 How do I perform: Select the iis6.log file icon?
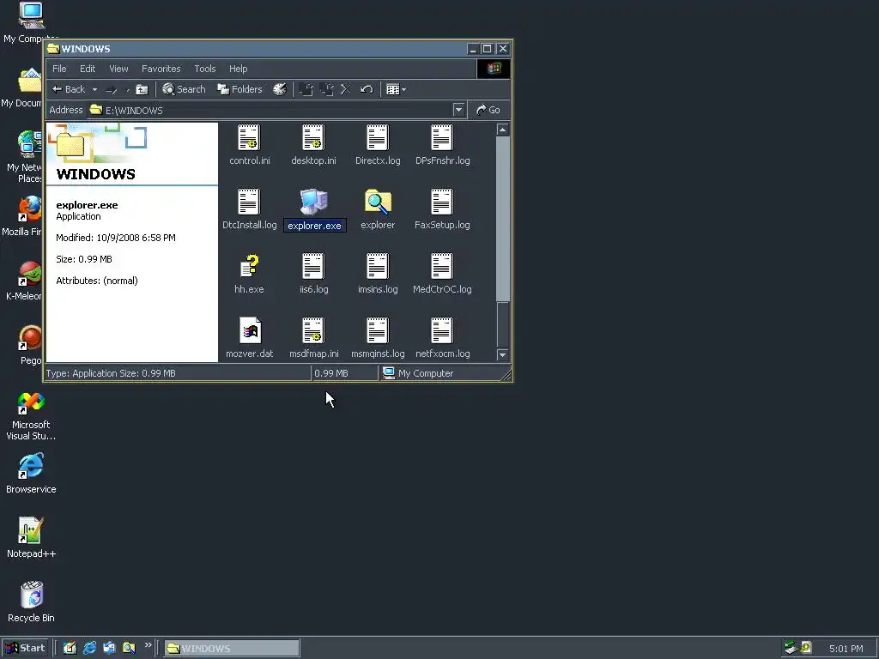[x=313, y=267]
